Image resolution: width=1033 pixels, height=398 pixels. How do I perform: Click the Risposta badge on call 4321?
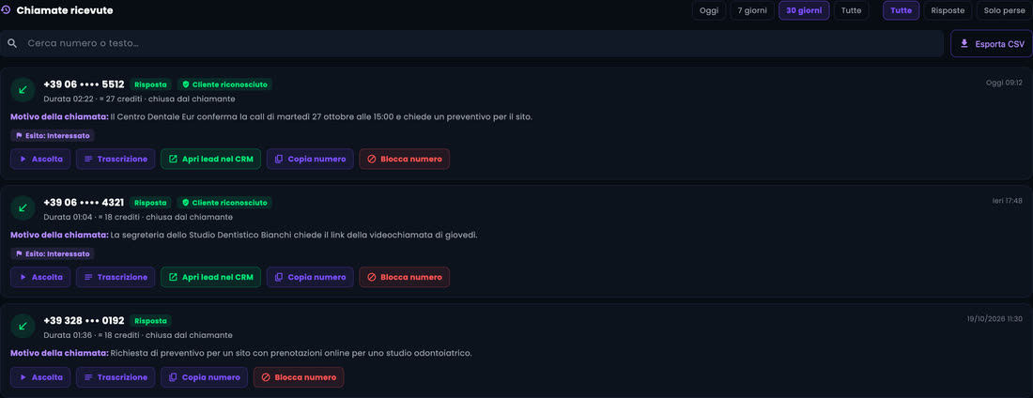click(x=151, y=203)
